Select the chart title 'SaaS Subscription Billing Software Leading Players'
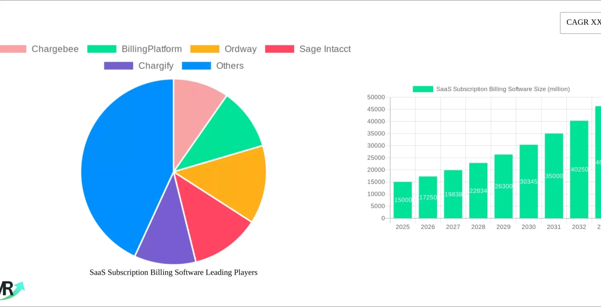 pyautogui.click(x=173, y=272)
